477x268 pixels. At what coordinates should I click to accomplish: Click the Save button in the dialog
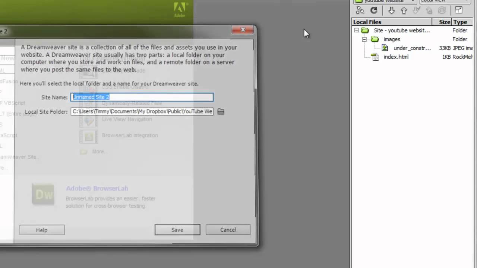point(177,230)
